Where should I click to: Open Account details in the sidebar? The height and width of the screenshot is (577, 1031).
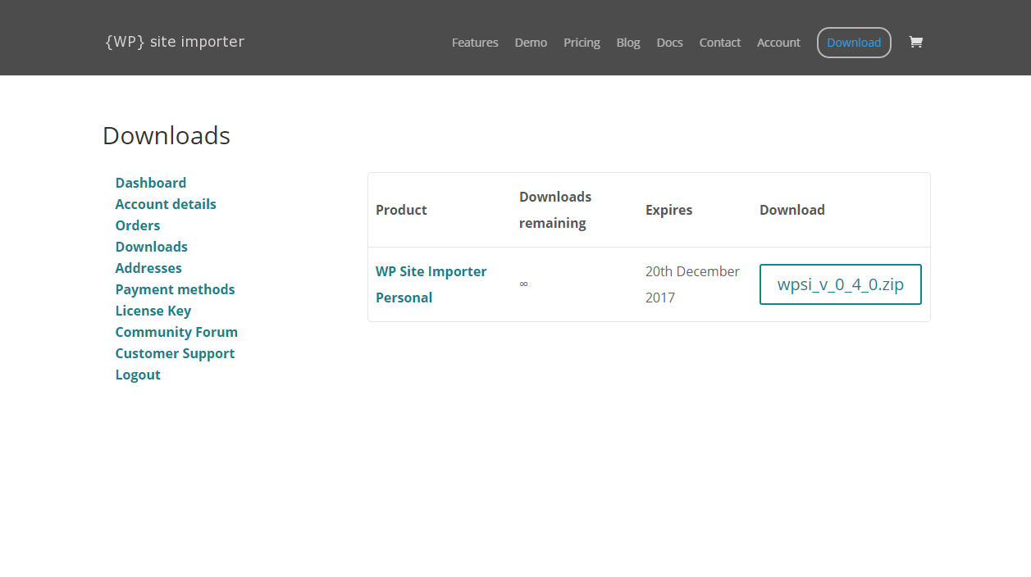pyautogui.click(x=166, y=204)
